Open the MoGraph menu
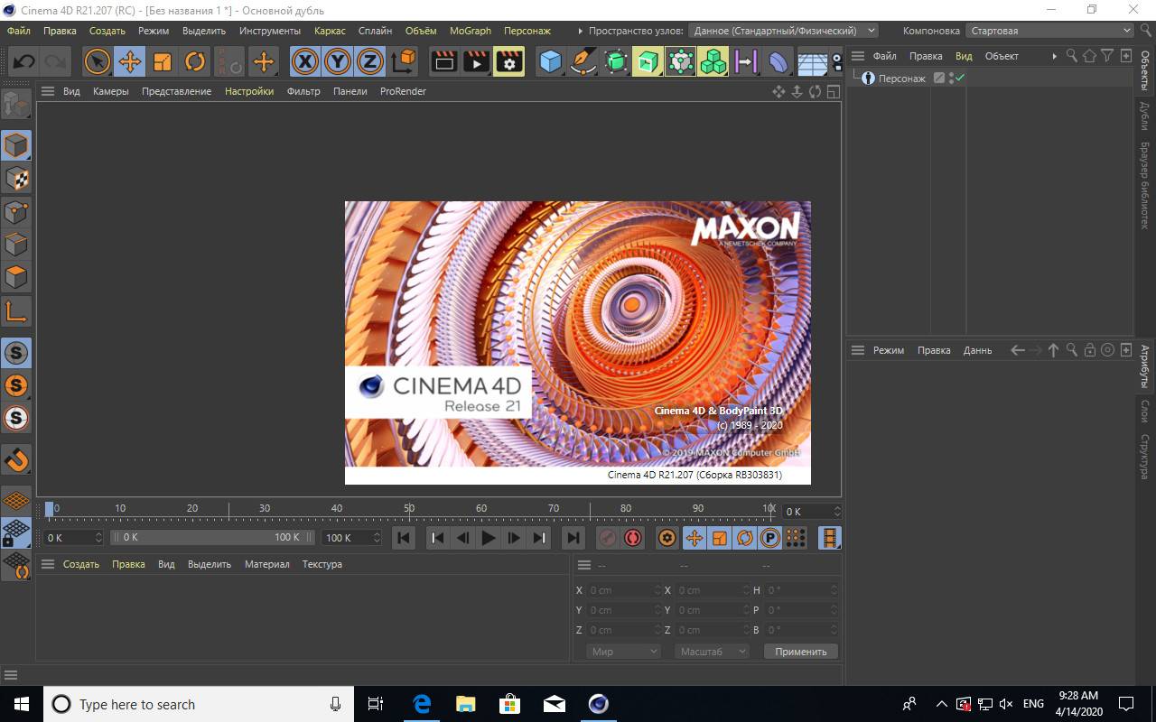The width and height of the screenshot is (1156, 722). (x=471, y=31)
